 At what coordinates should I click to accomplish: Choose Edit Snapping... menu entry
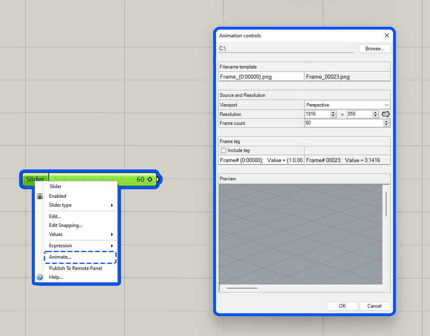pyautogui.click(x=66, y=225)
